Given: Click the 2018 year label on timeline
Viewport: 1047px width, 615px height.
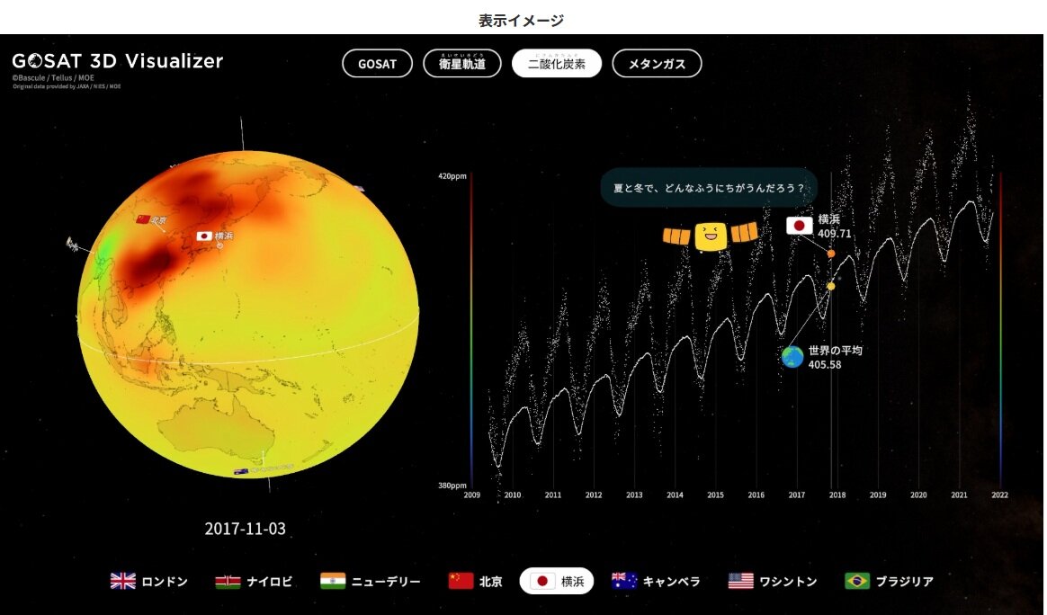Looking at the screenshot, I should point(837,495).
